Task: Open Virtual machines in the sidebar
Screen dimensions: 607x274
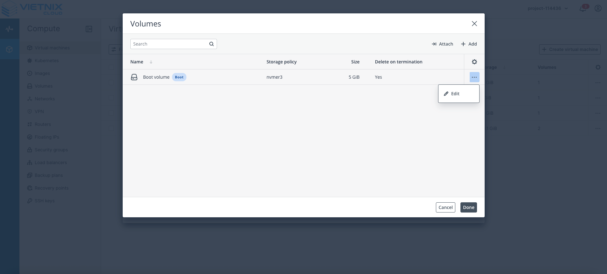Action: pyautogui.click(x=60, y=48)
